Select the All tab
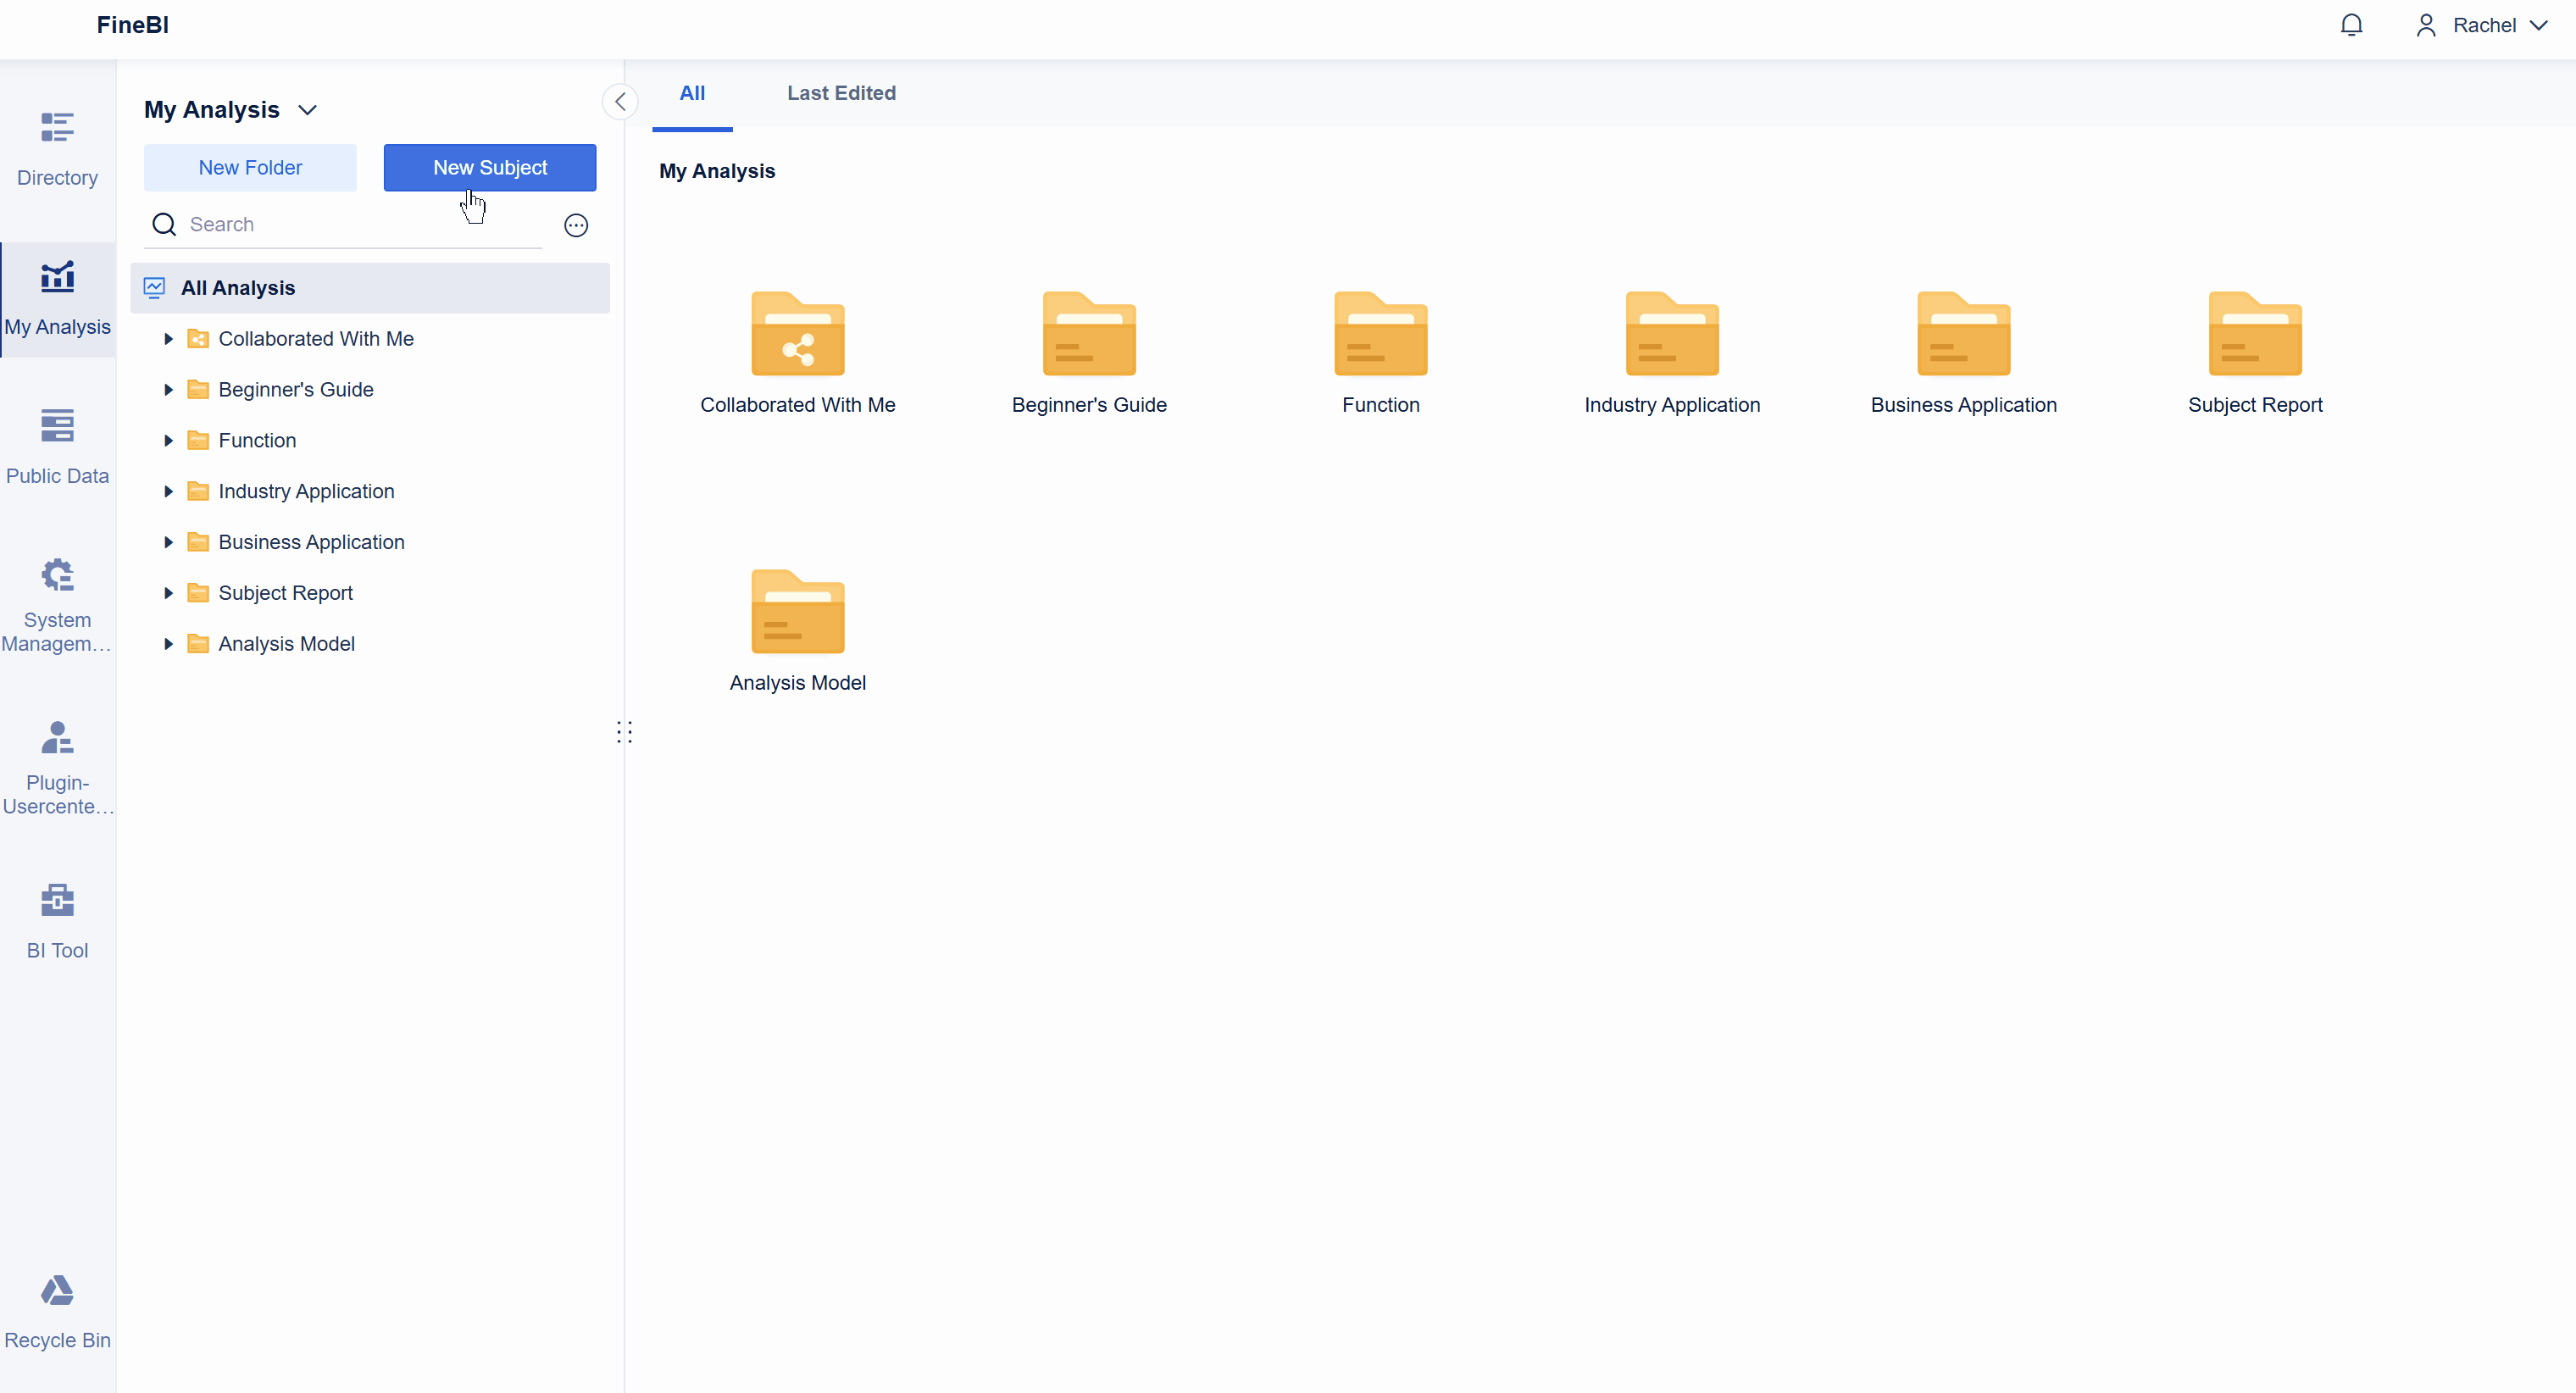Viewport: 2576px width, 1393px height. 692,93
